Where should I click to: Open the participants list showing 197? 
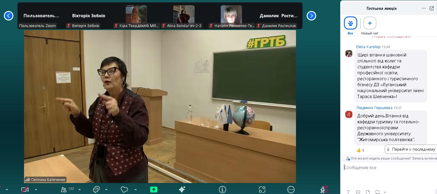pos(67,189)
